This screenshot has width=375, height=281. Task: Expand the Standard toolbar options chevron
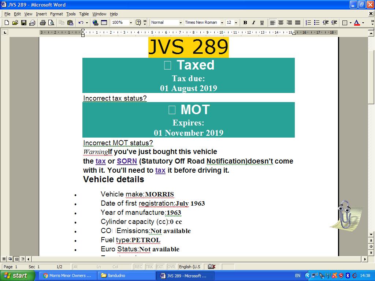pos(145,23)
